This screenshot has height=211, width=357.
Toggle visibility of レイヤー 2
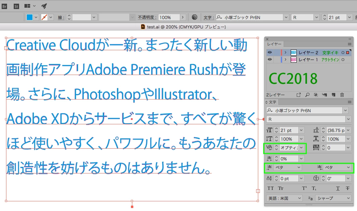pos(270,53)
